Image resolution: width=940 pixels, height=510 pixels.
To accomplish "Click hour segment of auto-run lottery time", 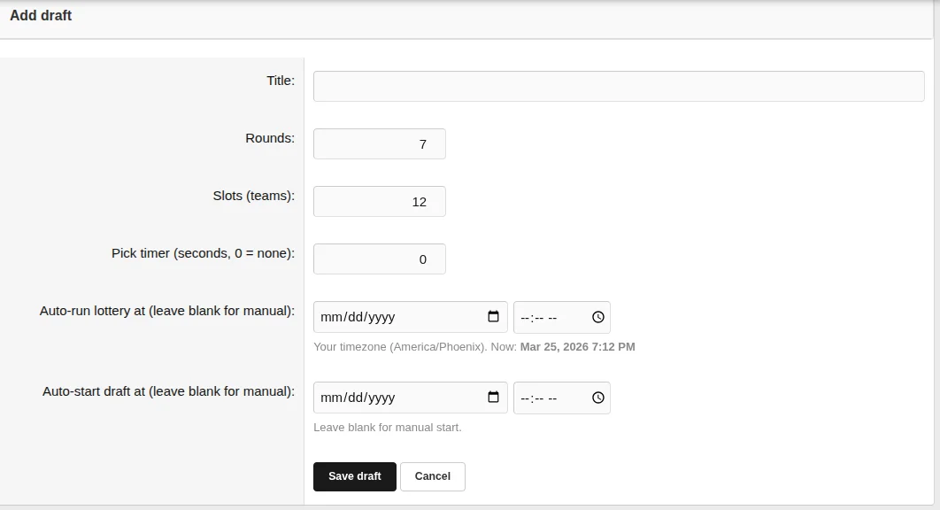I will [525, 317].
